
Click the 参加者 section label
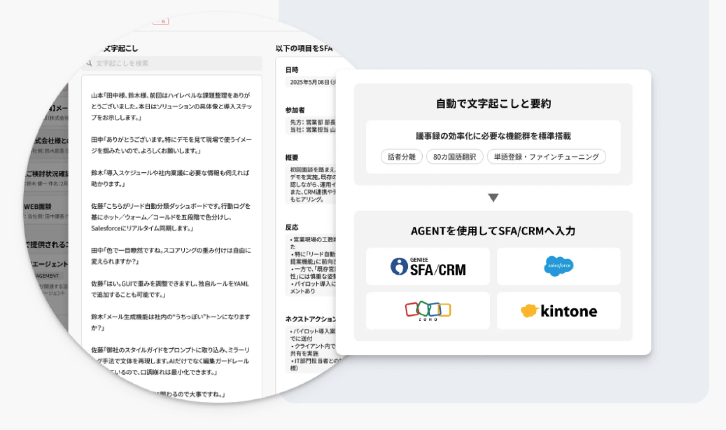tap(295, 110)
